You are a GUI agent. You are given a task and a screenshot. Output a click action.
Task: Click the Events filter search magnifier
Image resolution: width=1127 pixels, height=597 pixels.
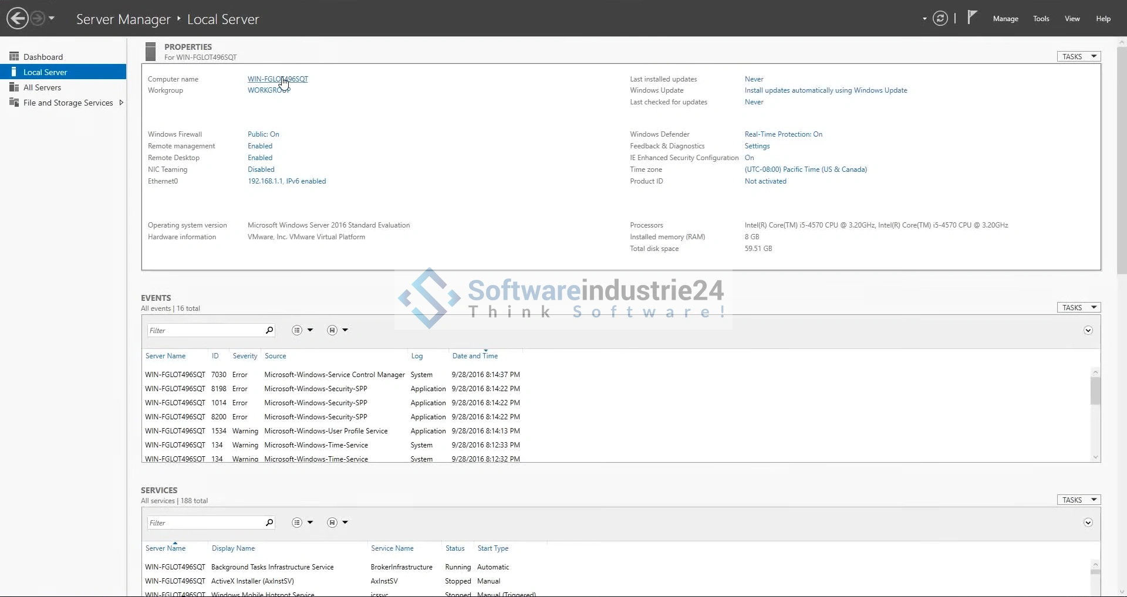coord(269,330)
